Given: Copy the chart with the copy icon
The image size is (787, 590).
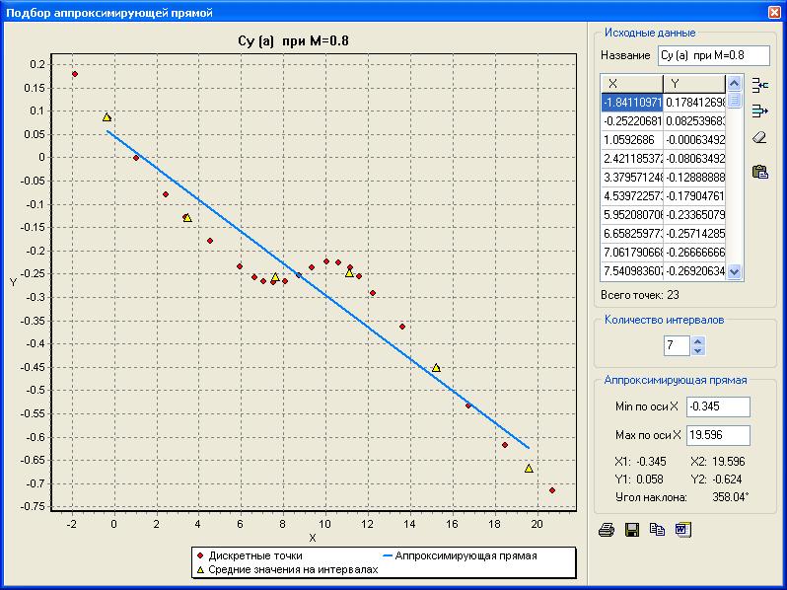Looking at the screenshot, I should pos(657,529).
